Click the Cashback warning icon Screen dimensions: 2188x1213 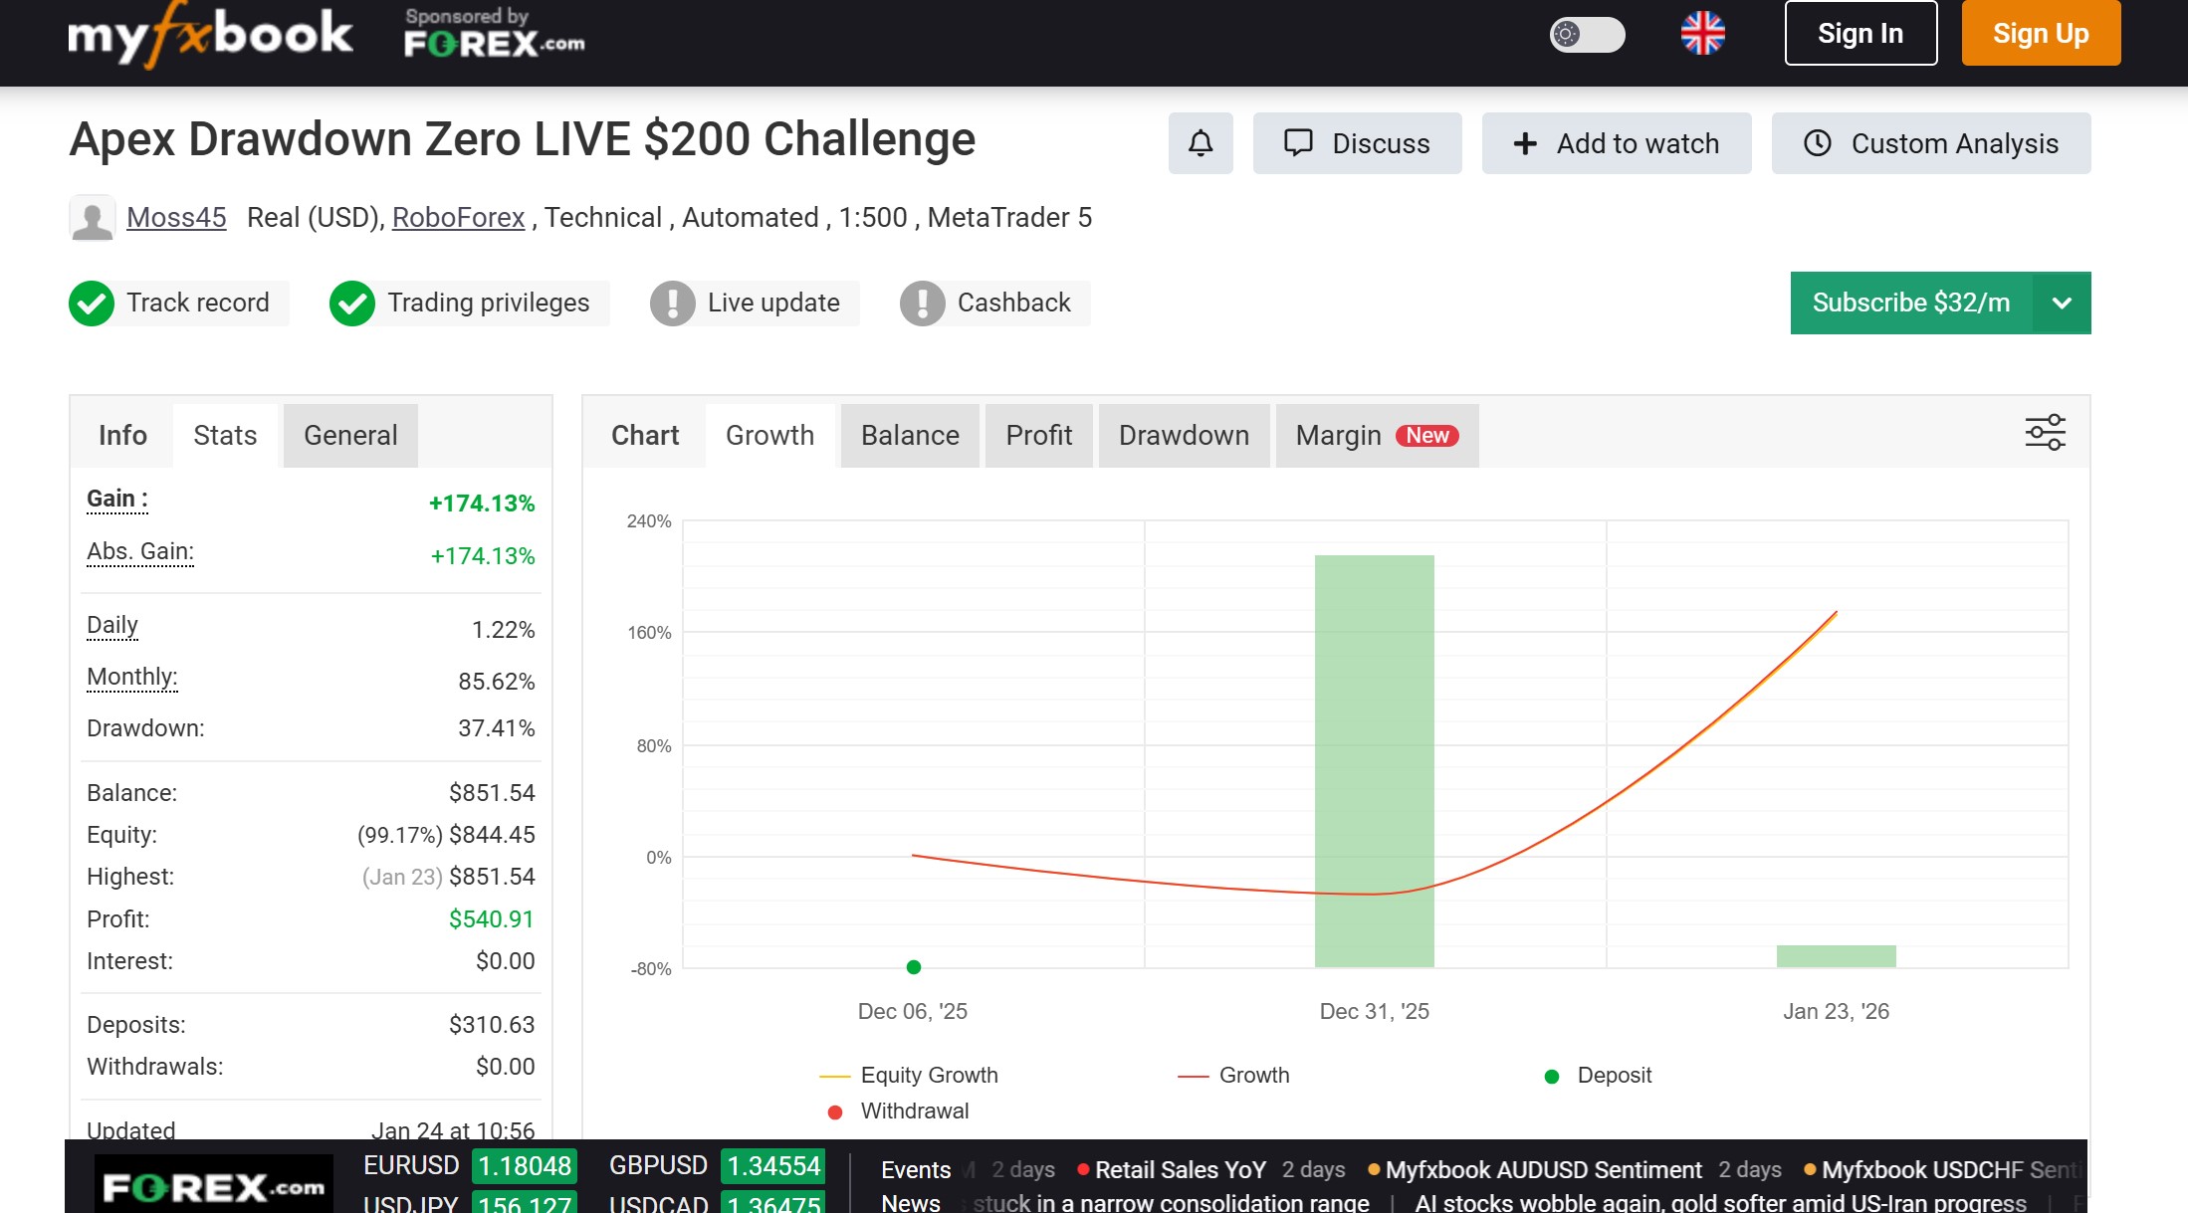923,303
